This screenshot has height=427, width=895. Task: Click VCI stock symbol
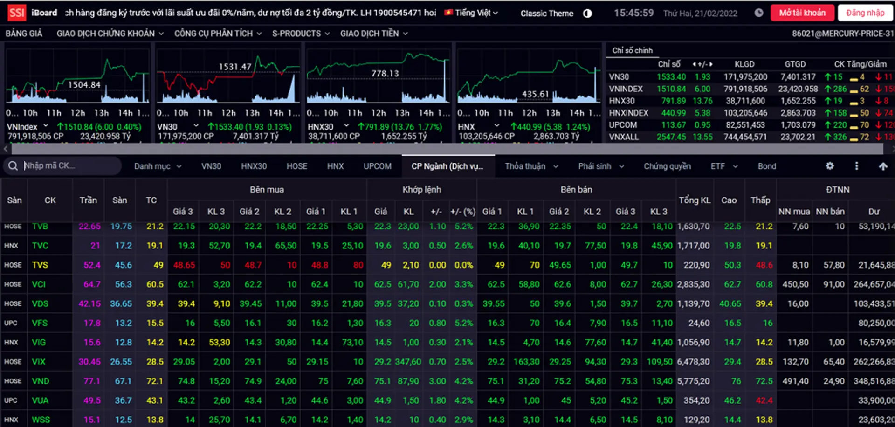tap(39, 284)
